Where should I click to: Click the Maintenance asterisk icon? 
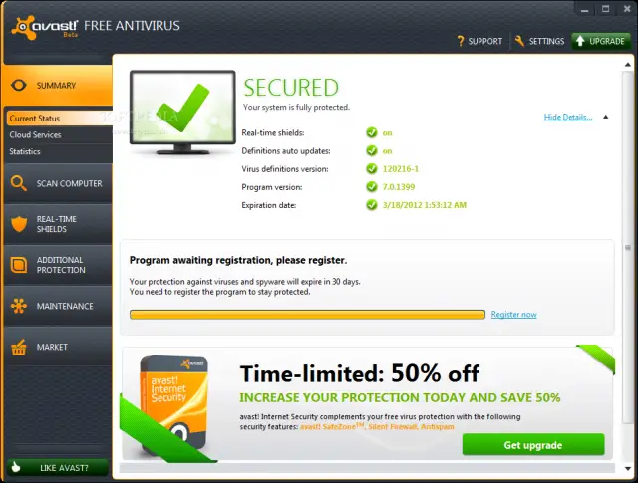(19, 306)
